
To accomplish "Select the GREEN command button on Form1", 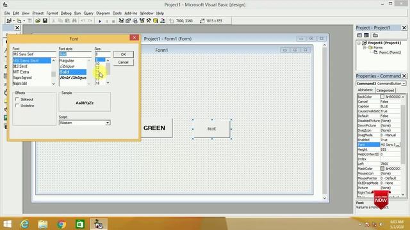I will [156, 128].
